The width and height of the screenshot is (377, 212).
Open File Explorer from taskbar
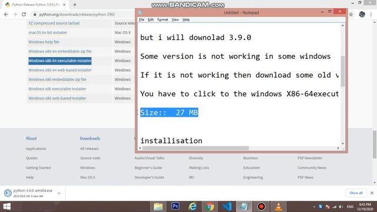tap(158, 207)
